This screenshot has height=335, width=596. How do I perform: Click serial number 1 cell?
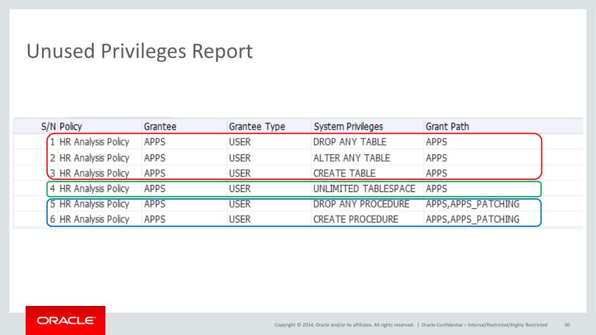52,142
